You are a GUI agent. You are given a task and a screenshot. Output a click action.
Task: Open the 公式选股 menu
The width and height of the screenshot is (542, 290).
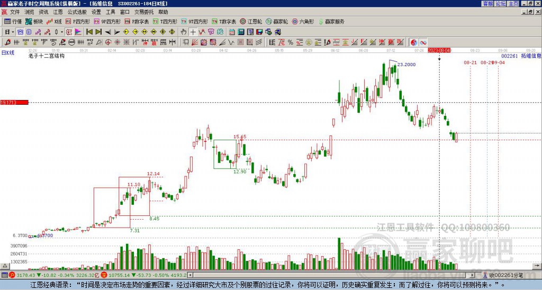pos(77,12)
